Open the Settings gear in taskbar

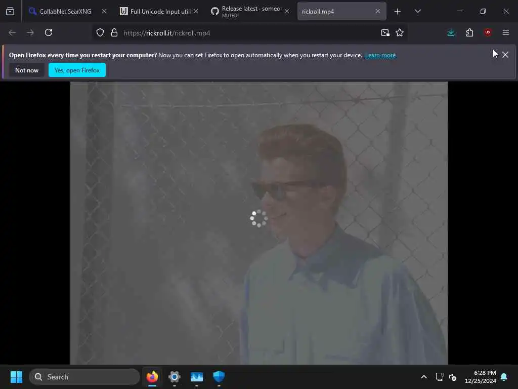[x=175, y=377]
